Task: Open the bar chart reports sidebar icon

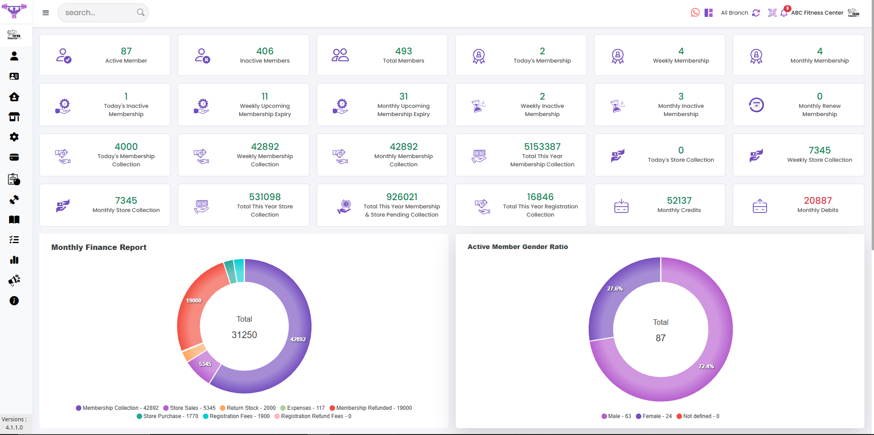Action: pos(14,260)
